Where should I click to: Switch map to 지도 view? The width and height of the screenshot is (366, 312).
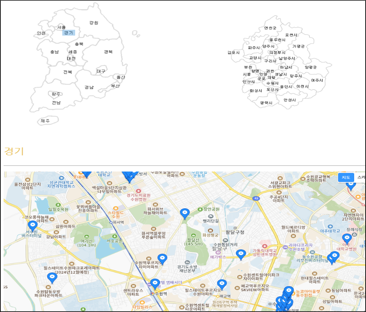click(x=346, y=177)
